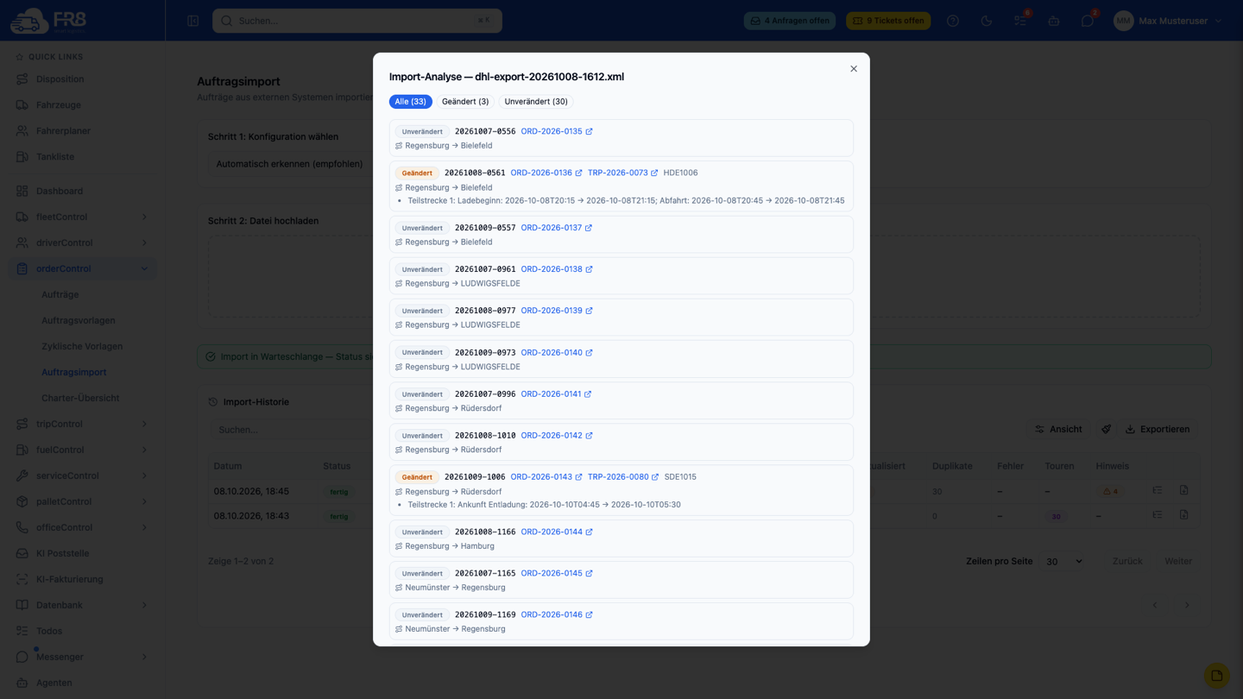
Task: Download file icon for 18:43 import row
Action: pyautogui.click(x=1184, y=515)
